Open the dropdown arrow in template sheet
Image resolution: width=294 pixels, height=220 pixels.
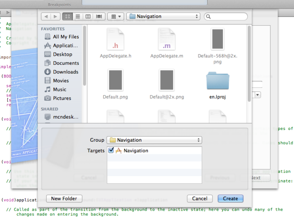[x=258, y=95]
